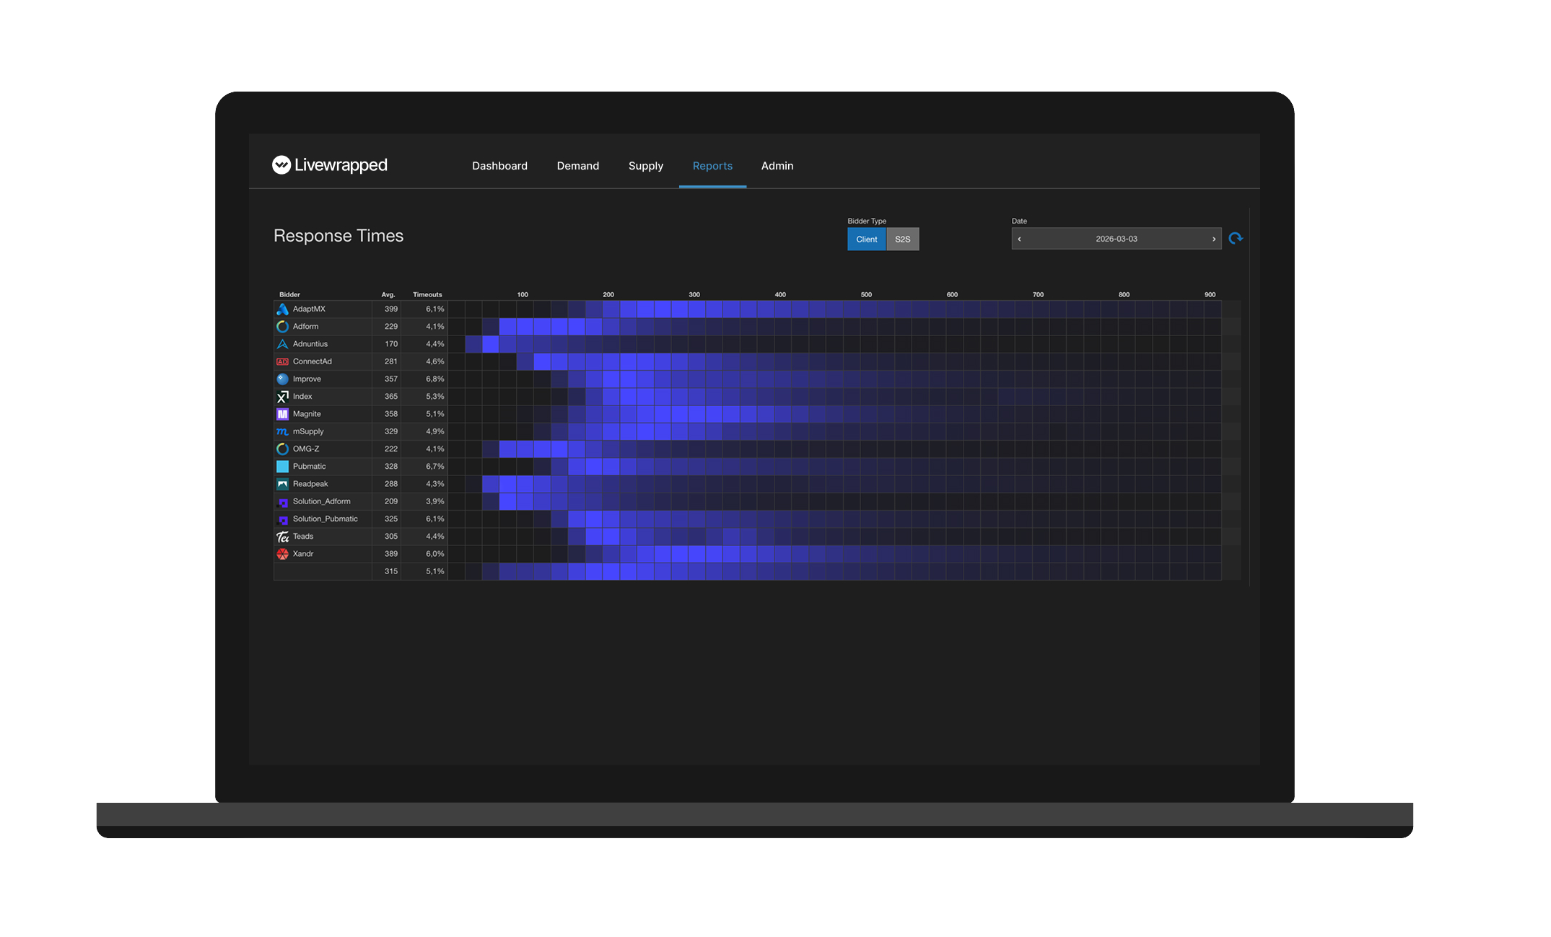This screenshot has width=1551, height=937.
Task: Click the ConnectAd red logo icon
Action: pyautogui.click(x=282, y=361)
